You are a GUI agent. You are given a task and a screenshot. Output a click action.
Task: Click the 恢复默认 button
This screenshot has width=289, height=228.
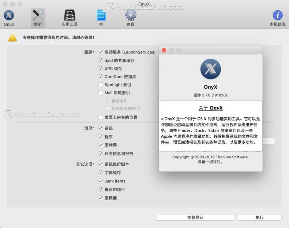point(195,217)
